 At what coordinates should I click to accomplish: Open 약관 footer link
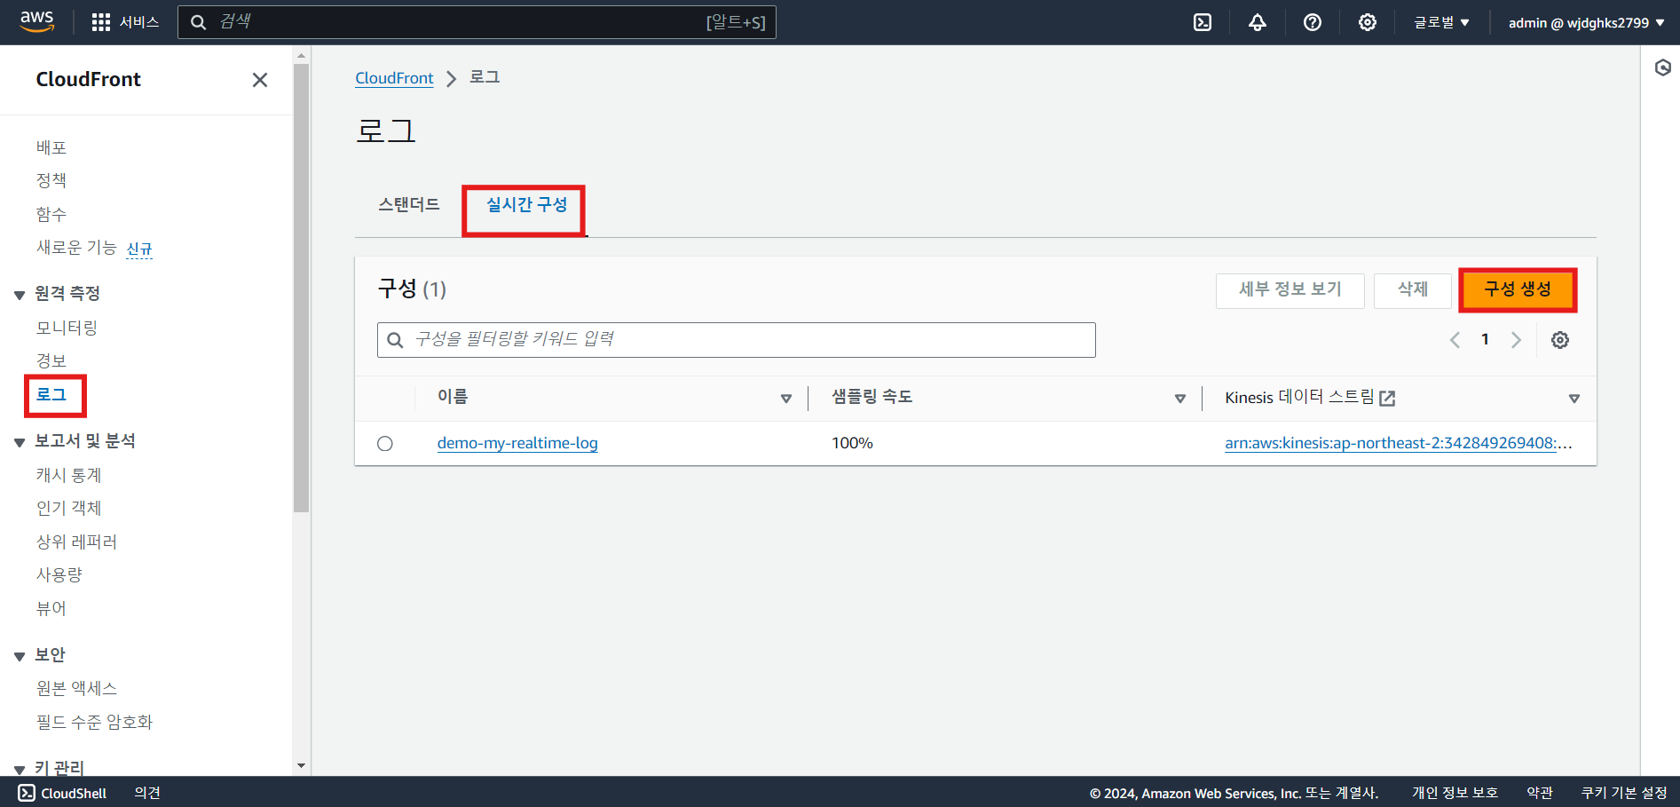pyautogui.click(x=1540, y=793)
